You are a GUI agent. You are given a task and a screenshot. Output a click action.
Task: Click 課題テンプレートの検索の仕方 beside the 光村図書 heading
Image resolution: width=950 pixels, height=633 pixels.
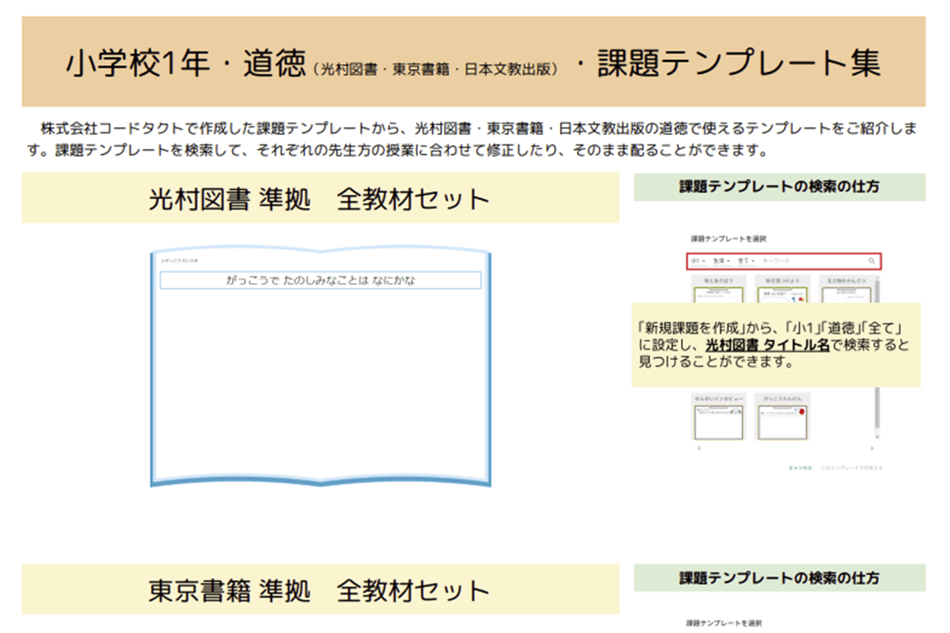pyautogui.click(x=779, y=187)
